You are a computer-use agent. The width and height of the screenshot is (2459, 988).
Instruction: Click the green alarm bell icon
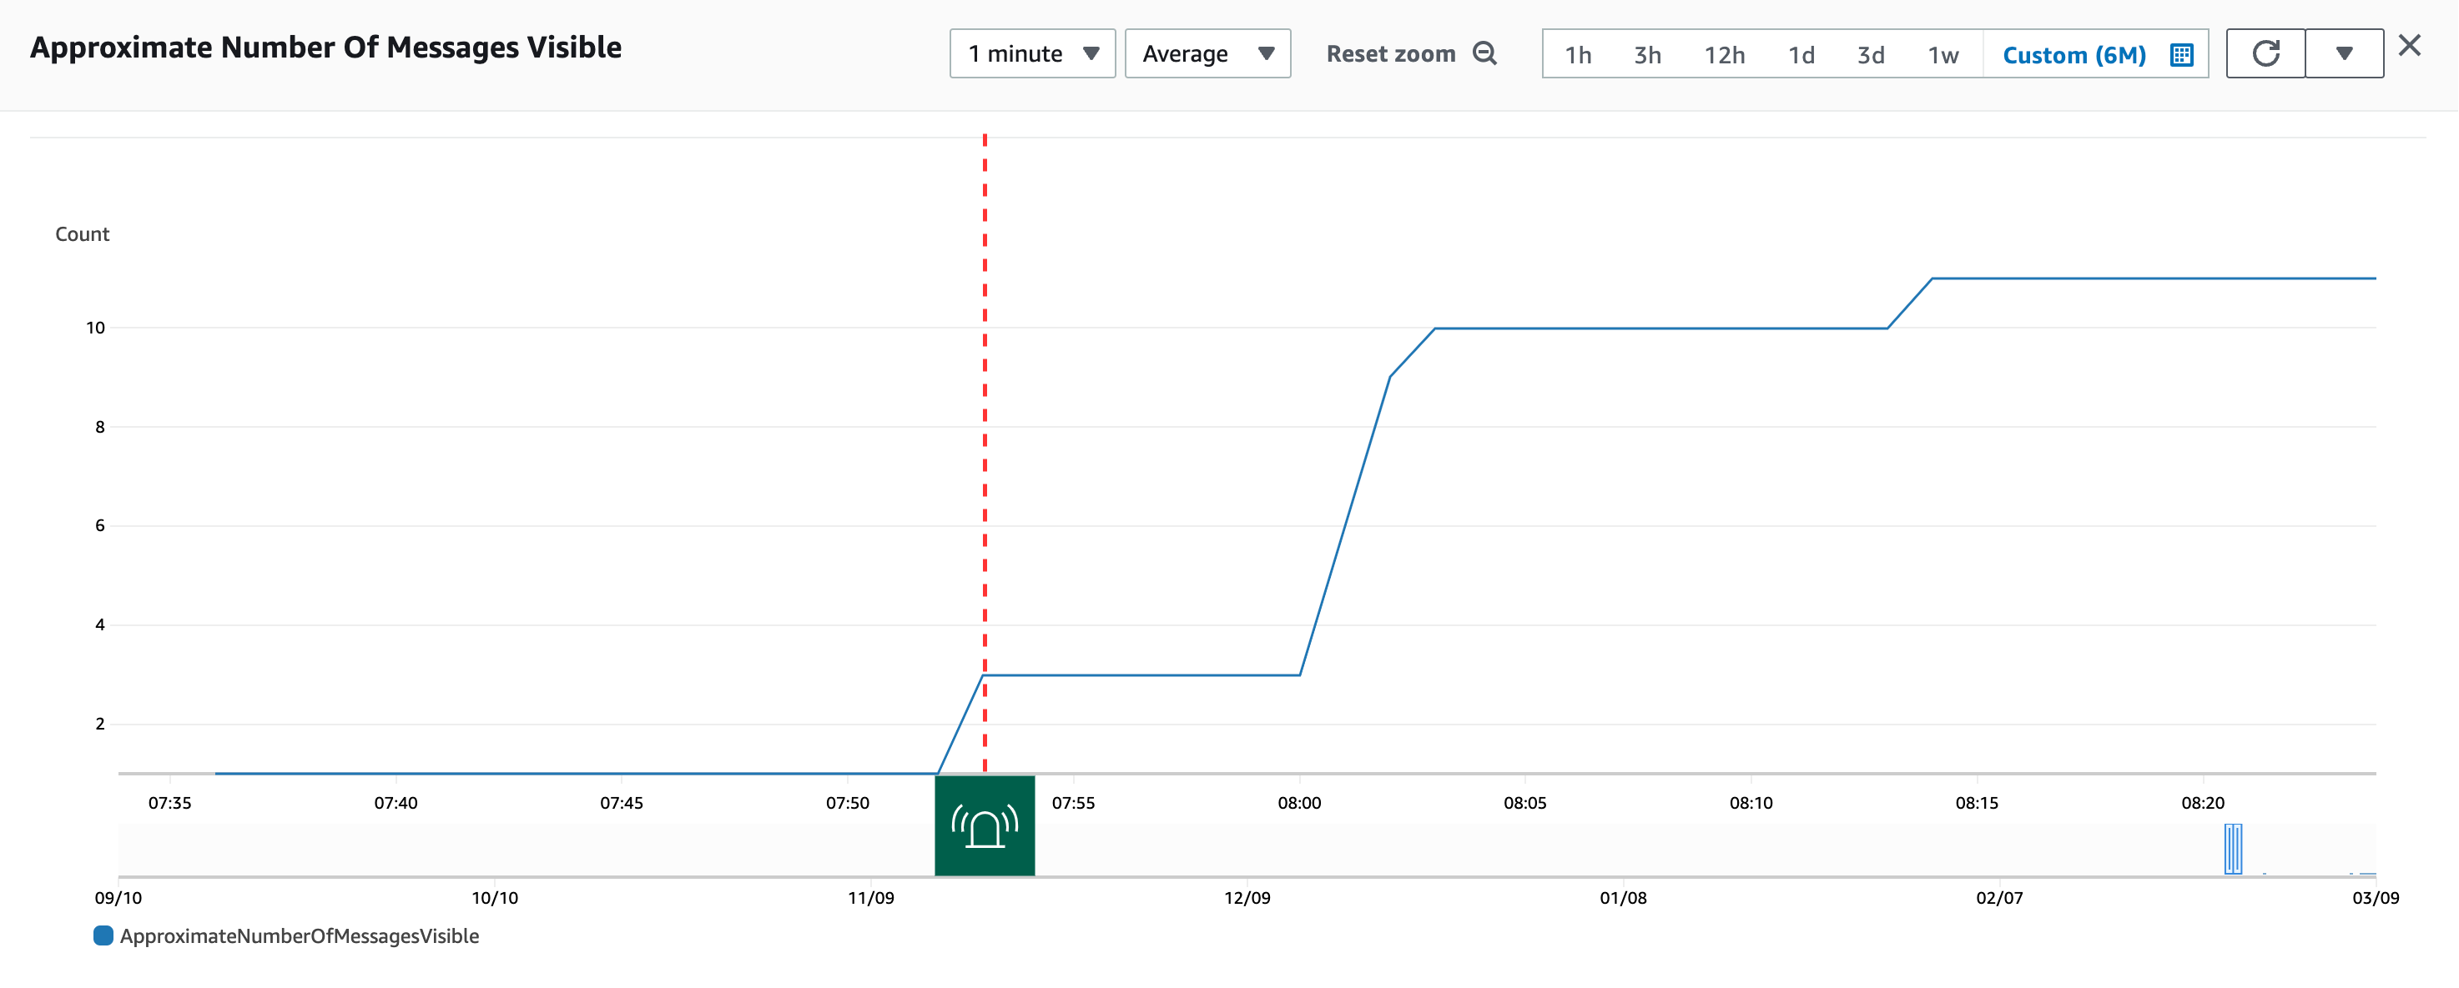[984, 826]
